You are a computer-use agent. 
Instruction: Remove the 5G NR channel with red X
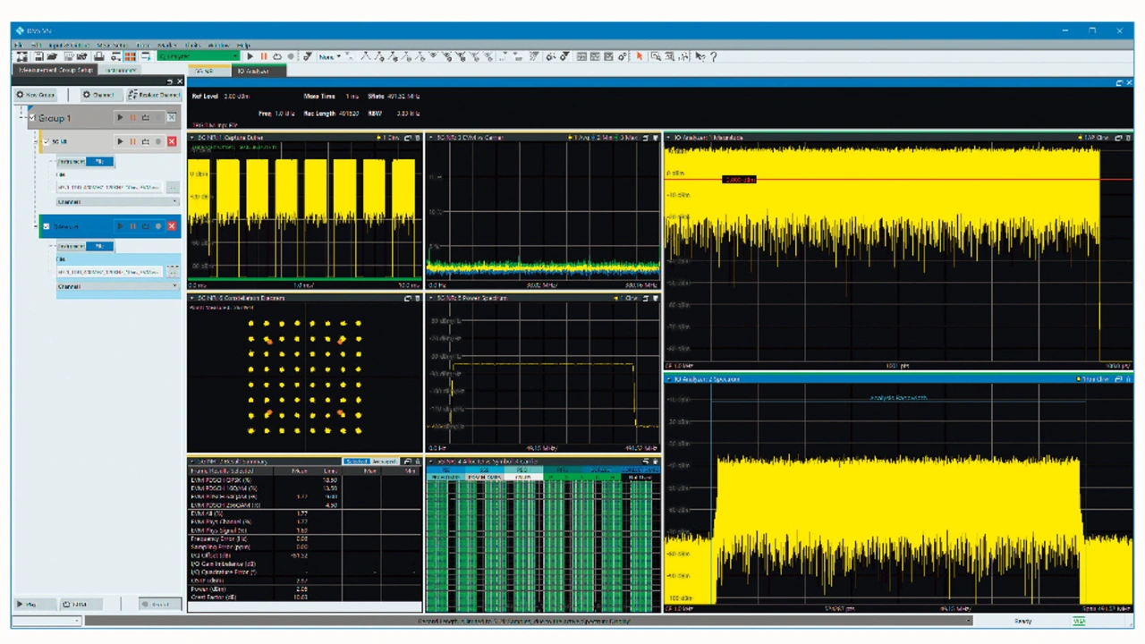click(x=172, y=141)
